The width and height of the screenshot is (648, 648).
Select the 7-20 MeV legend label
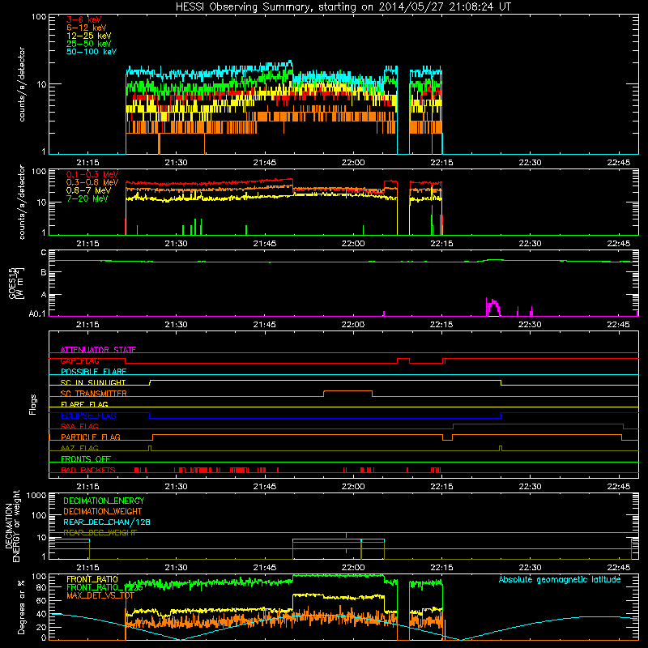(87, 198)
